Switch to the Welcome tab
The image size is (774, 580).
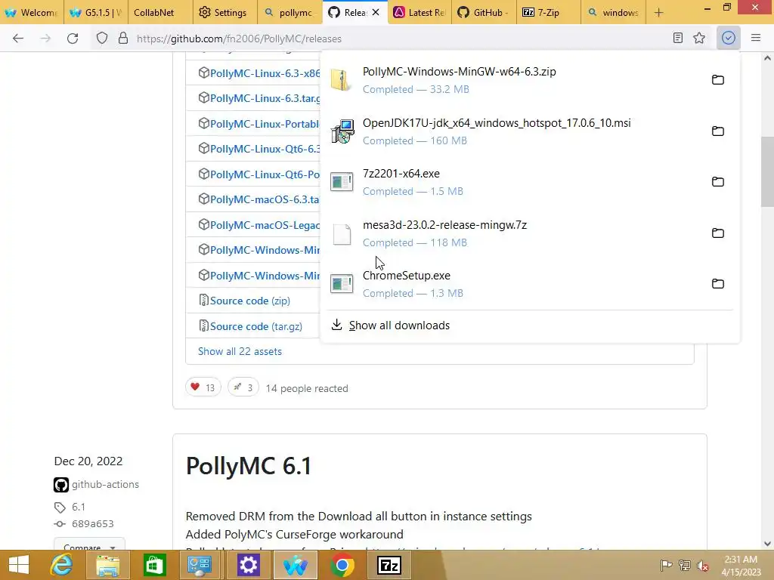pyautogui.click(x=32, y=12)
